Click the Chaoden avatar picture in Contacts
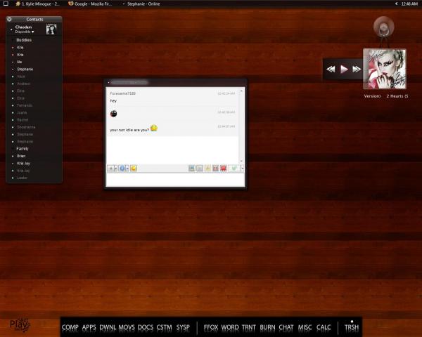 [51, 29]
